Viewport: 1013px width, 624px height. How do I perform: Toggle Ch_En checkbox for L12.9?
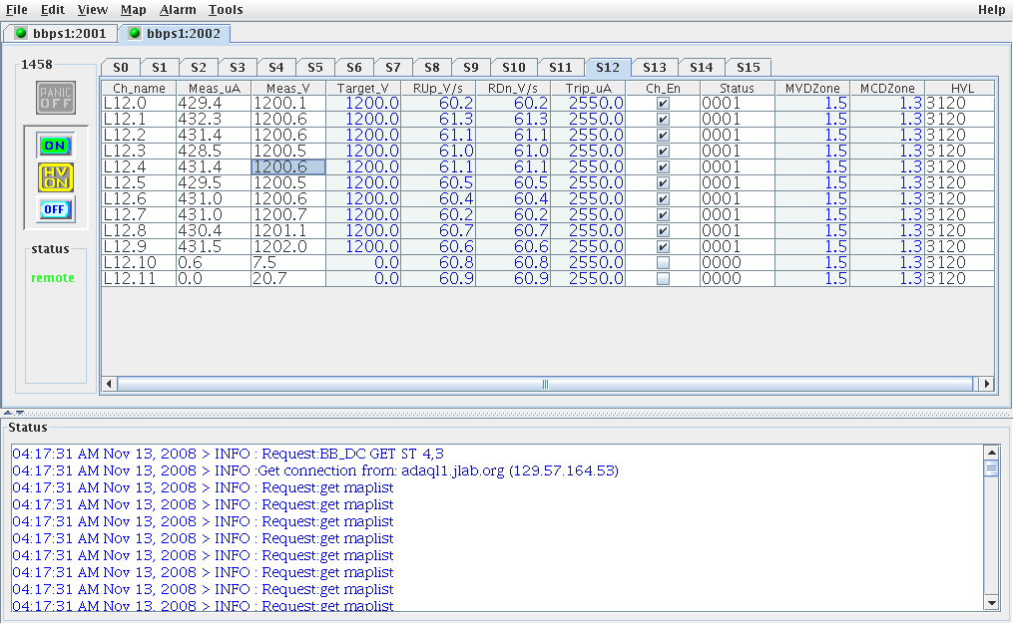[x=663, y=247]
